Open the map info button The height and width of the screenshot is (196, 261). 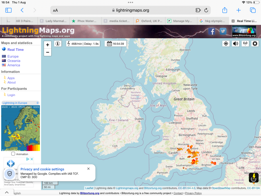click(58, 43)
